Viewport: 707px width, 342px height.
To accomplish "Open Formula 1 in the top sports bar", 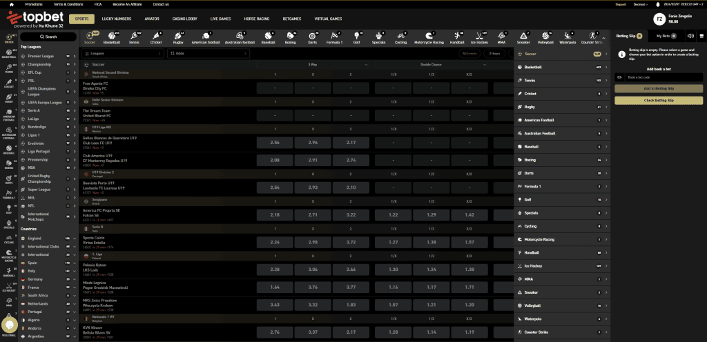I will [x=335, y=37].
